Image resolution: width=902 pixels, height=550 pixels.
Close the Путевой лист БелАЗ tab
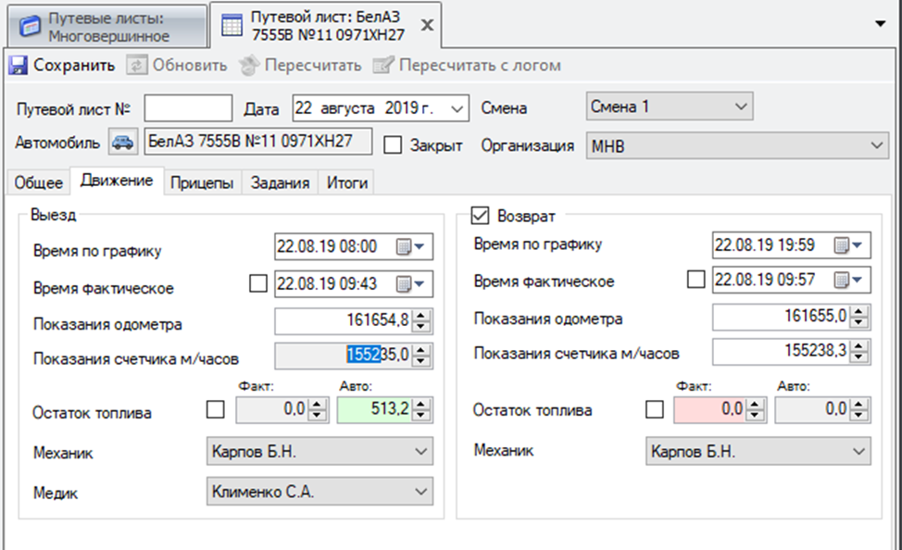pos(427,25)
